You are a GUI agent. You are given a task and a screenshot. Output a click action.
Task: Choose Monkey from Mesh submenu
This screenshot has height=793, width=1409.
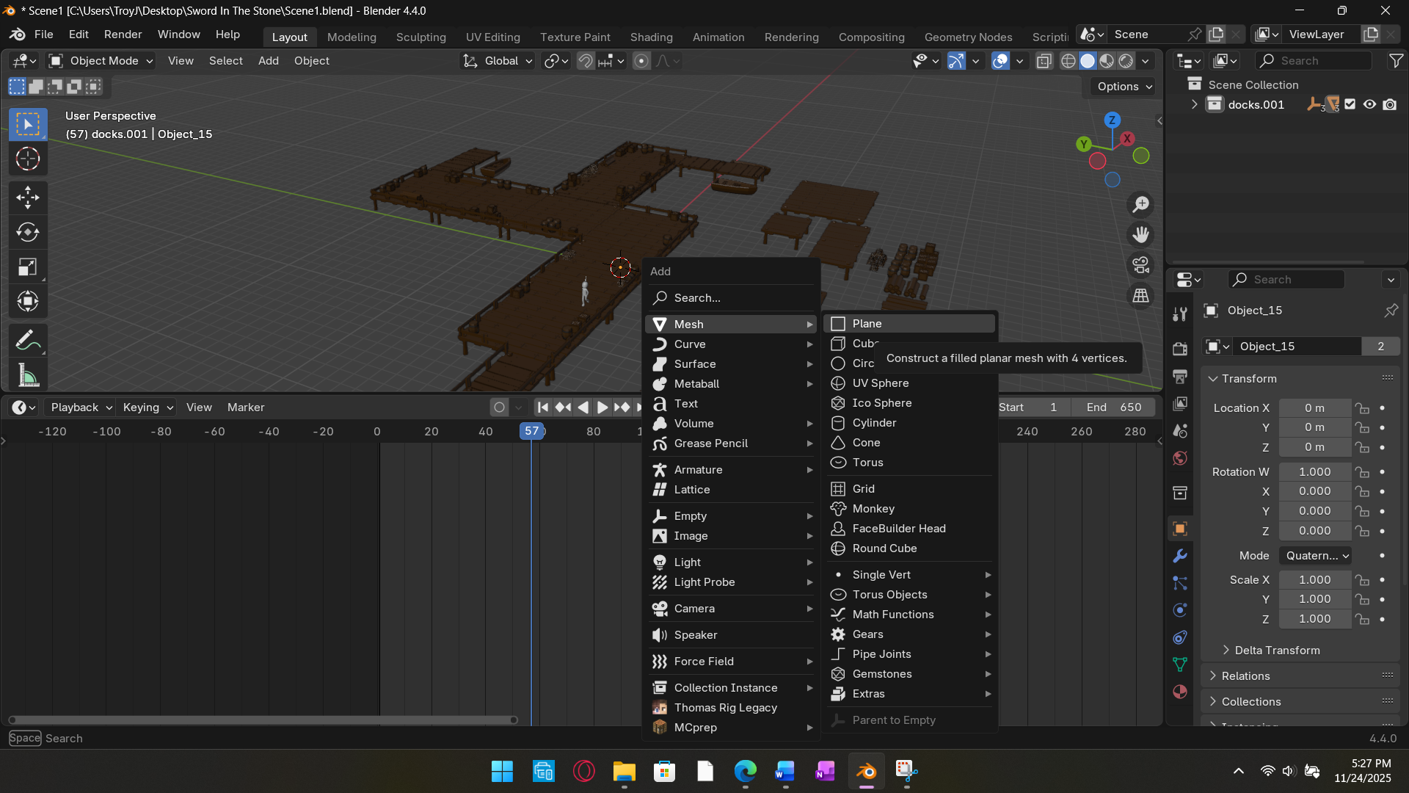[909, 509]
